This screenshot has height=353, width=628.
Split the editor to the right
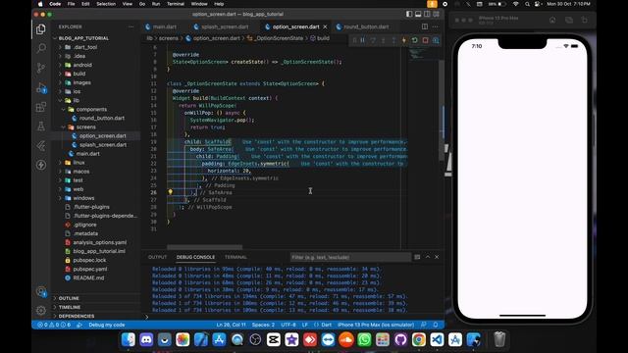(425, 26)
